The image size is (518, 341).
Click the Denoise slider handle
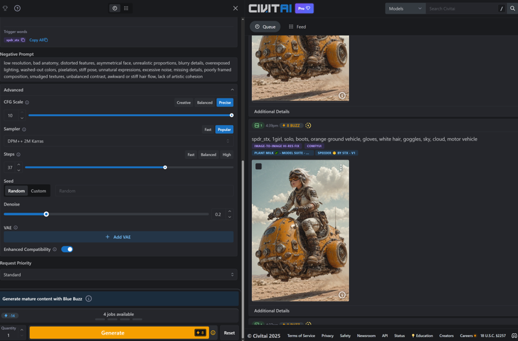pyautogui.click(x=46, y=214)
